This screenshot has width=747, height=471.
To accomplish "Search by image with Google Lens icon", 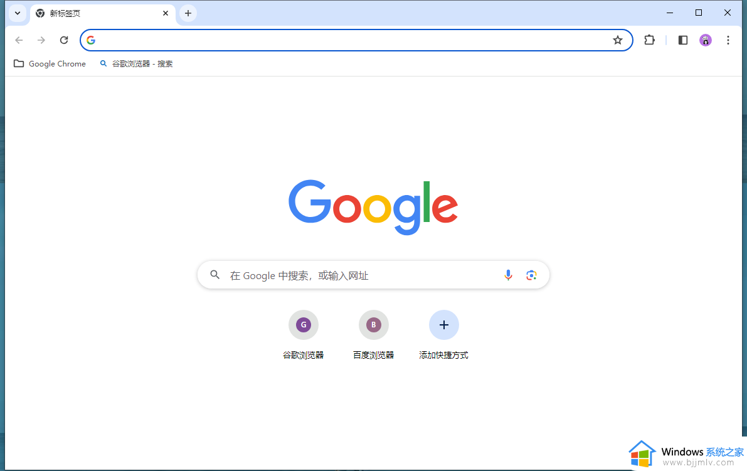I will (x=531, y=275).
